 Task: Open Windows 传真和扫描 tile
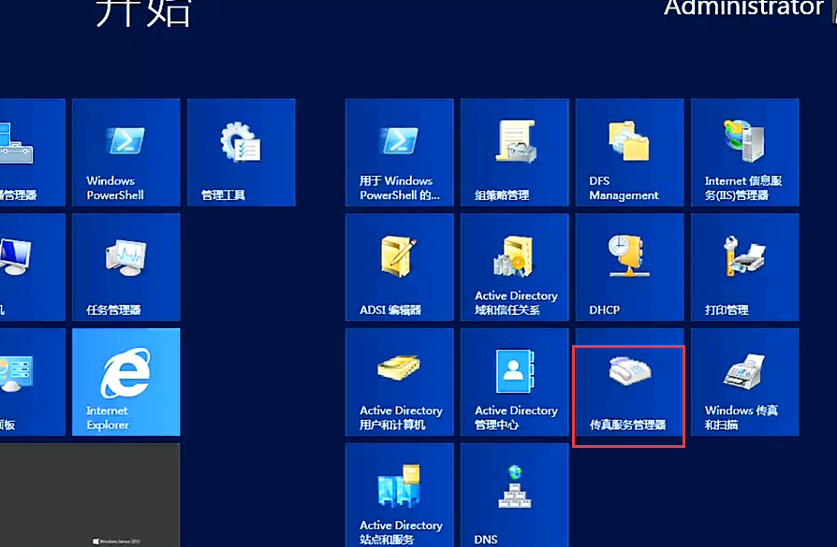click(744, 381)
